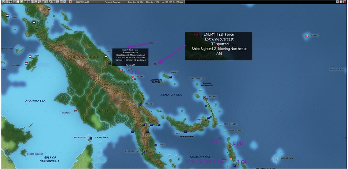Image resolution: width=348 pixels, height=169 pixels.
Task: Click the cloud weather toolbar icon
Action: click(x=65, y=2)
